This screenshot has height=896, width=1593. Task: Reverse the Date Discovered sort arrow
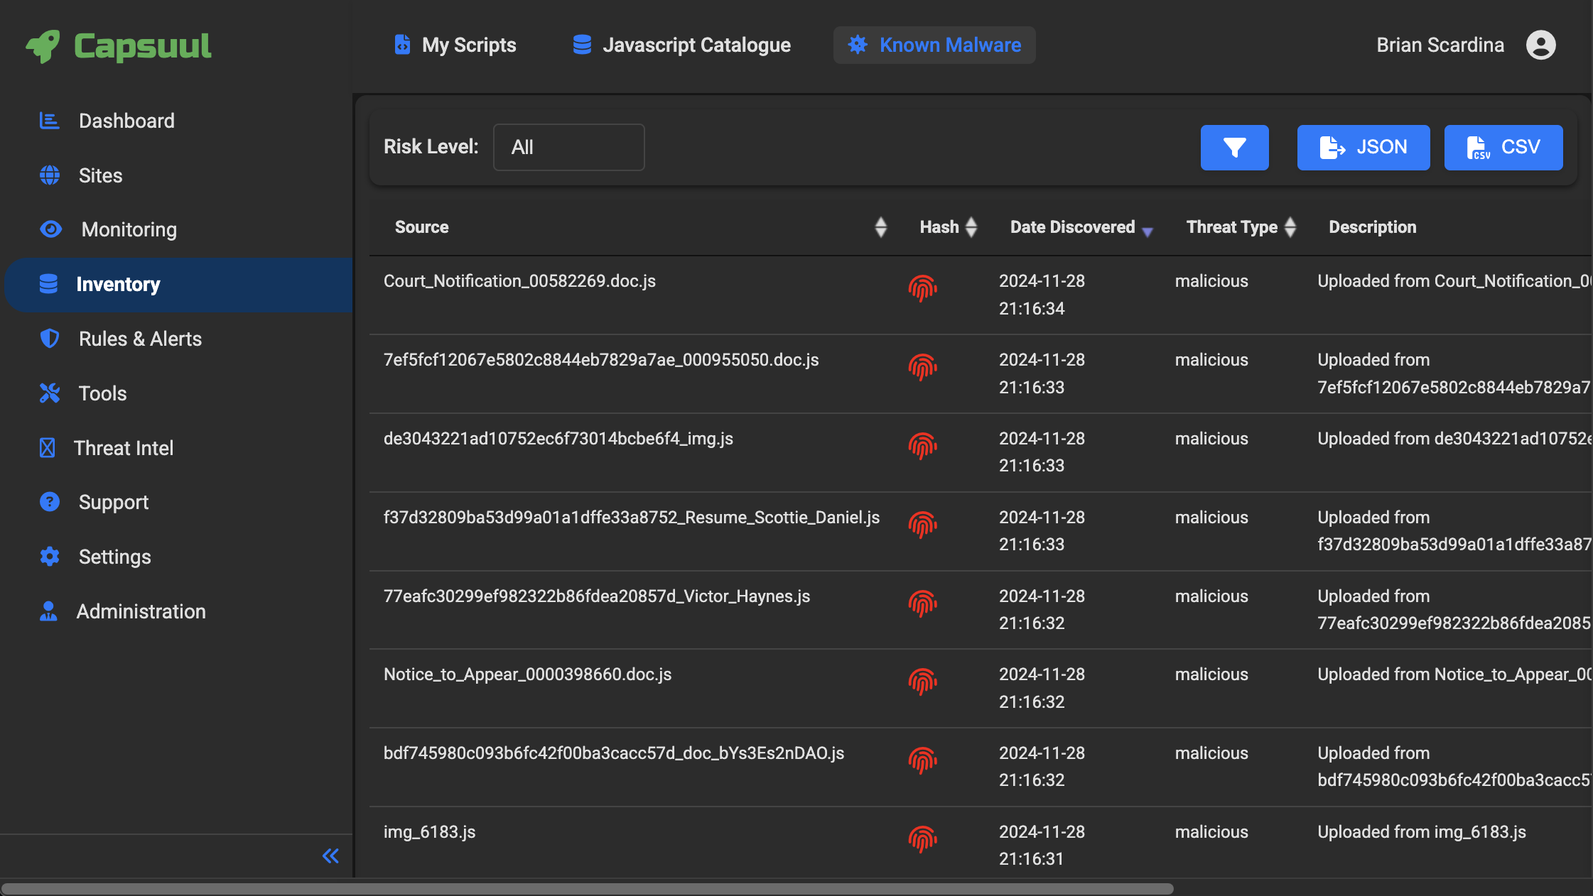tap(1148, 231)
